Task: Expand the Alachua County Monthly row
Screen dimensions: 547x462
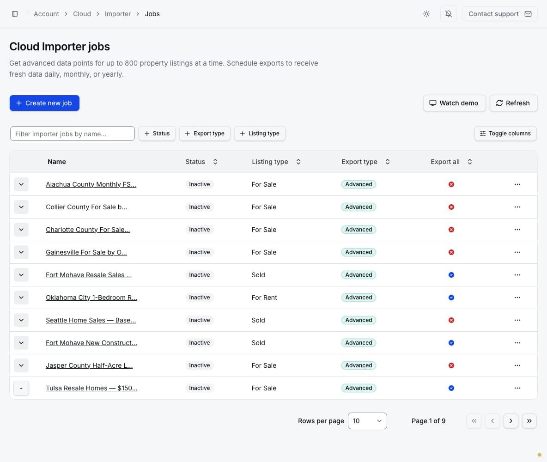Action: pos(21,184)
